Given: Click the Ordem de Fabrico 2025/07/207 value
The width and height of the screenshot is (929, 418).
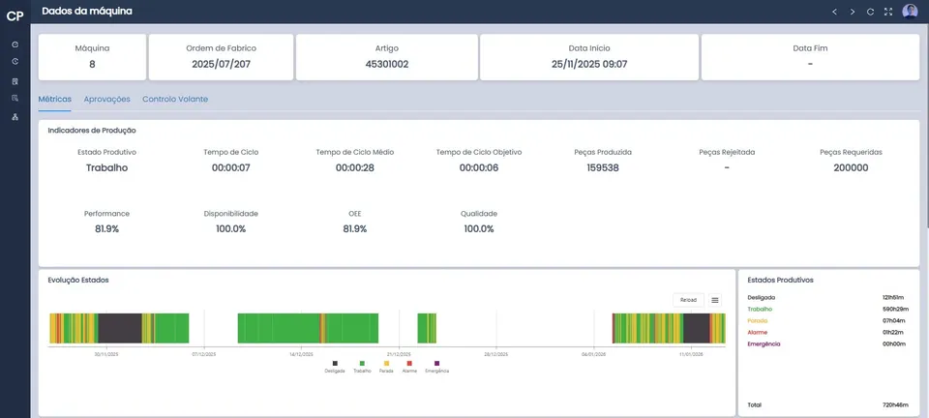Looking at the screenshot, I should [x=221, y=65].
